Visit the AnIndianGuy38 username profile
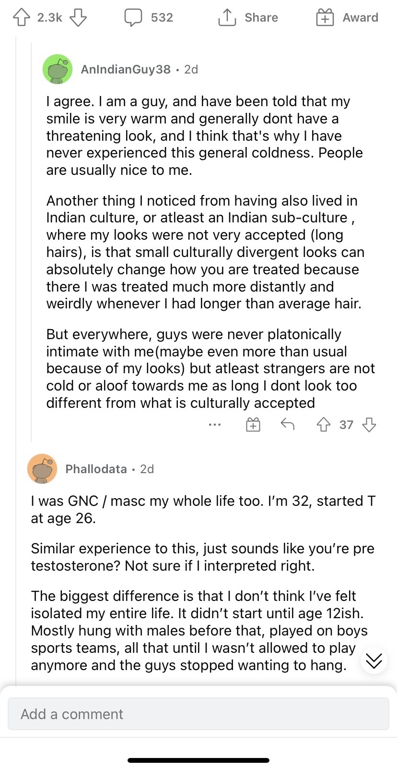The width and height of the screenshot is (397, 770). tap(126, 70)
